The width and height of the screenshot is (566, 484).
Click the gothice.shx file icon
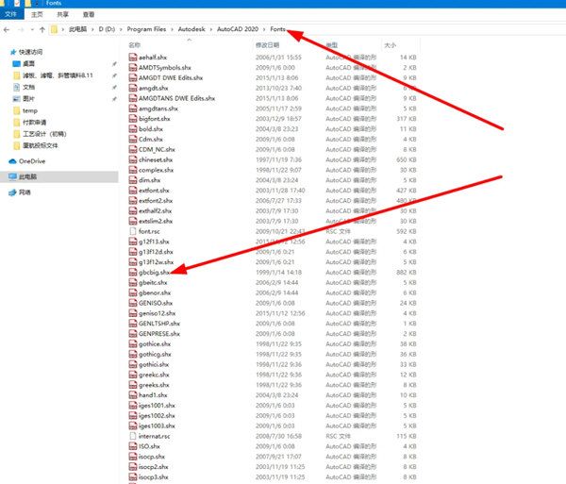pyautogui.click(x=133, y=344)
